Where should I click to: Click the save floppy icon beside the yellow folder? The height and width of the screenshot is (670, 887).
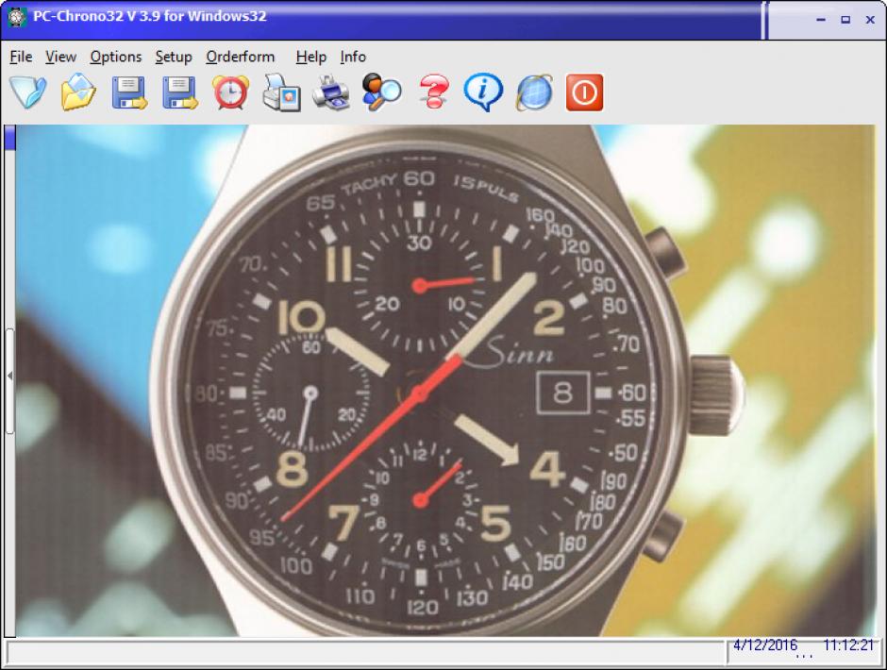(129, 92)
